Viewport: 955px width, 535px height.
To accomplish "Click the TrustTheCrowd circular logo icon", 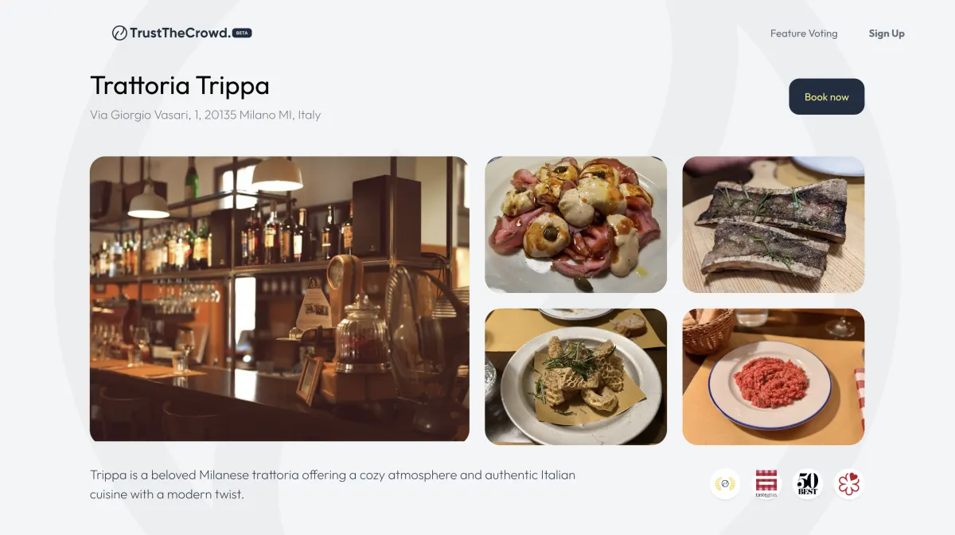I will click(119, 33).
